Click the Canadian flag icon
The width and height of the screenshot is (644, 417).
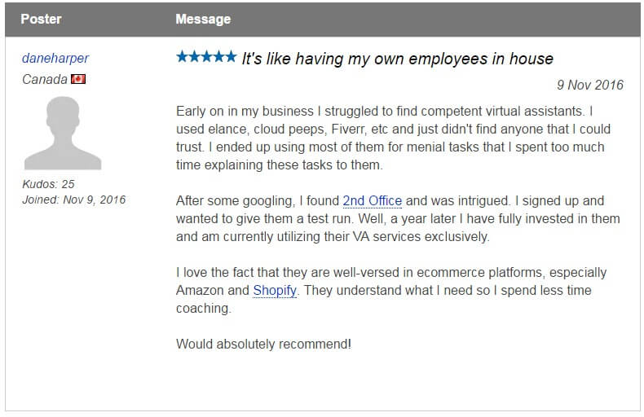tap(78, 79)
